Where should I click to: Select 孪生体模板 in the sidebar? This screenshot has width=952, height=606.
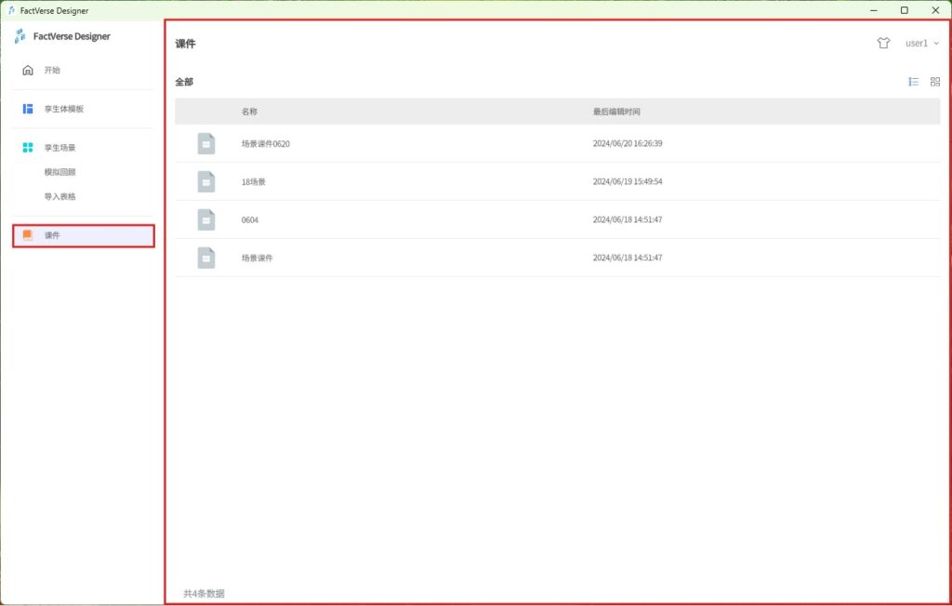pyautogui.click(x=64, y=109)
